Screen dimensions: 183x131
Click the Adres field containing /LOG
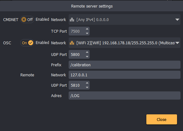click(124, 96)
